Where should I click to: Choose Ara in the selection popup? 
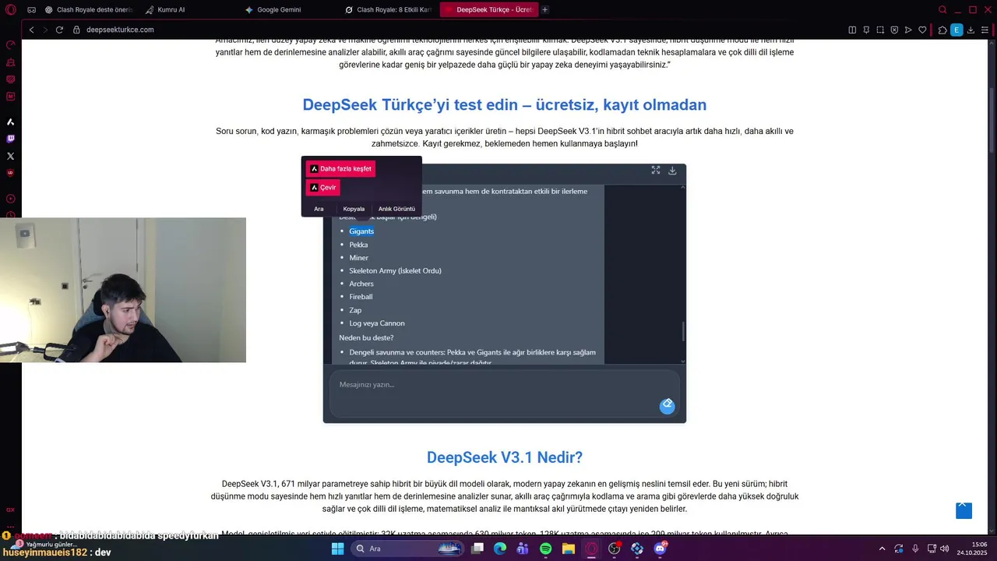pyautogui.click(x=319, y=209)
